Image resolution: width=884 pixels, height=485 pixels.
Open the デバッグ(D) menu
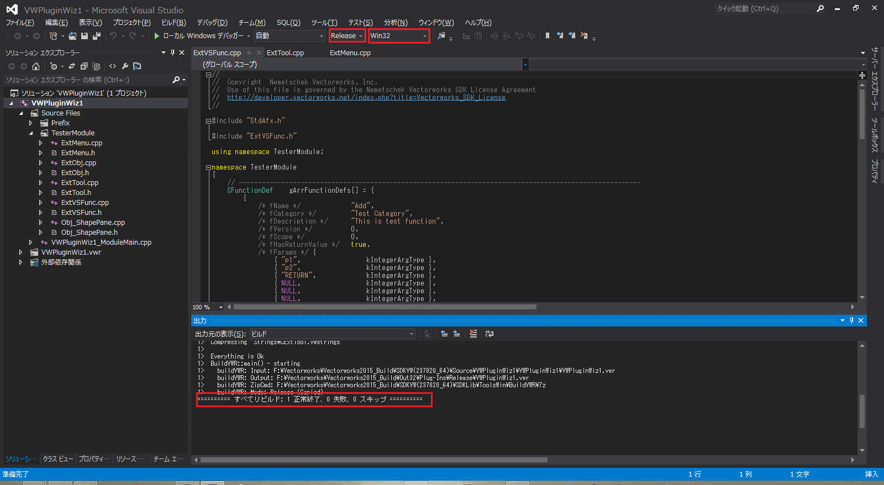point(212,23)
